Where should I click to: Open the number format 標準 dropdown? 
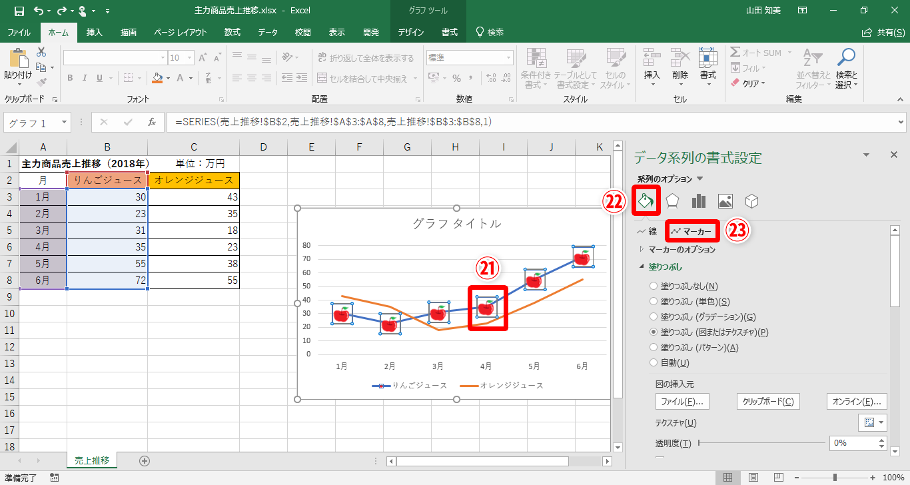pos(509,58)
